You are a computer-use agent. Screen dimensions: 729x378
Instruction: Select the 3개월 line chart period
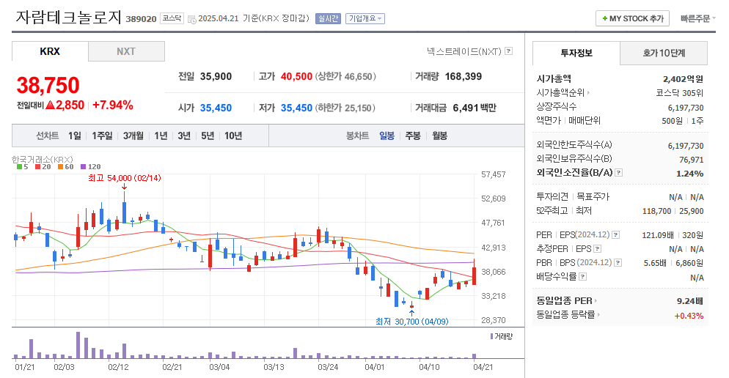point(133,136)
